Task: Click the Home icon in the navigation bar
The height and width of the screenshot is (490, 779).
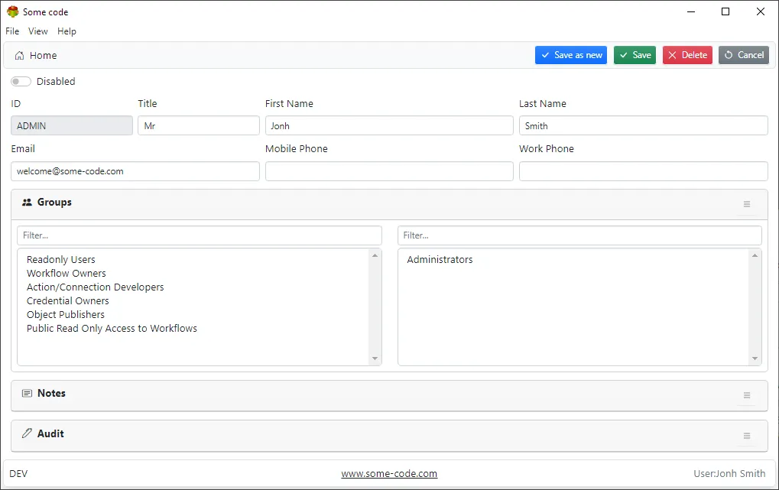Action: pyautogui.click(x=19, y=55)
